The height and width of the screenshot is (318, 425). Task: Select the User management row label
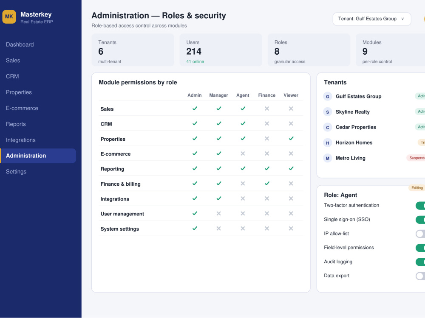pyautogui.click(x=122, y=214)
